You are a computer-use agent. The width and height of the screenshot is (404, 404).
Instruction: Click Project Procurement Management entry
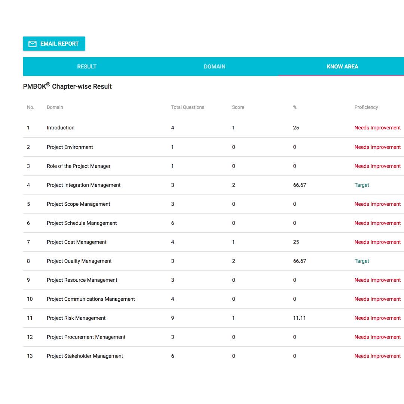tap(86, 337)
